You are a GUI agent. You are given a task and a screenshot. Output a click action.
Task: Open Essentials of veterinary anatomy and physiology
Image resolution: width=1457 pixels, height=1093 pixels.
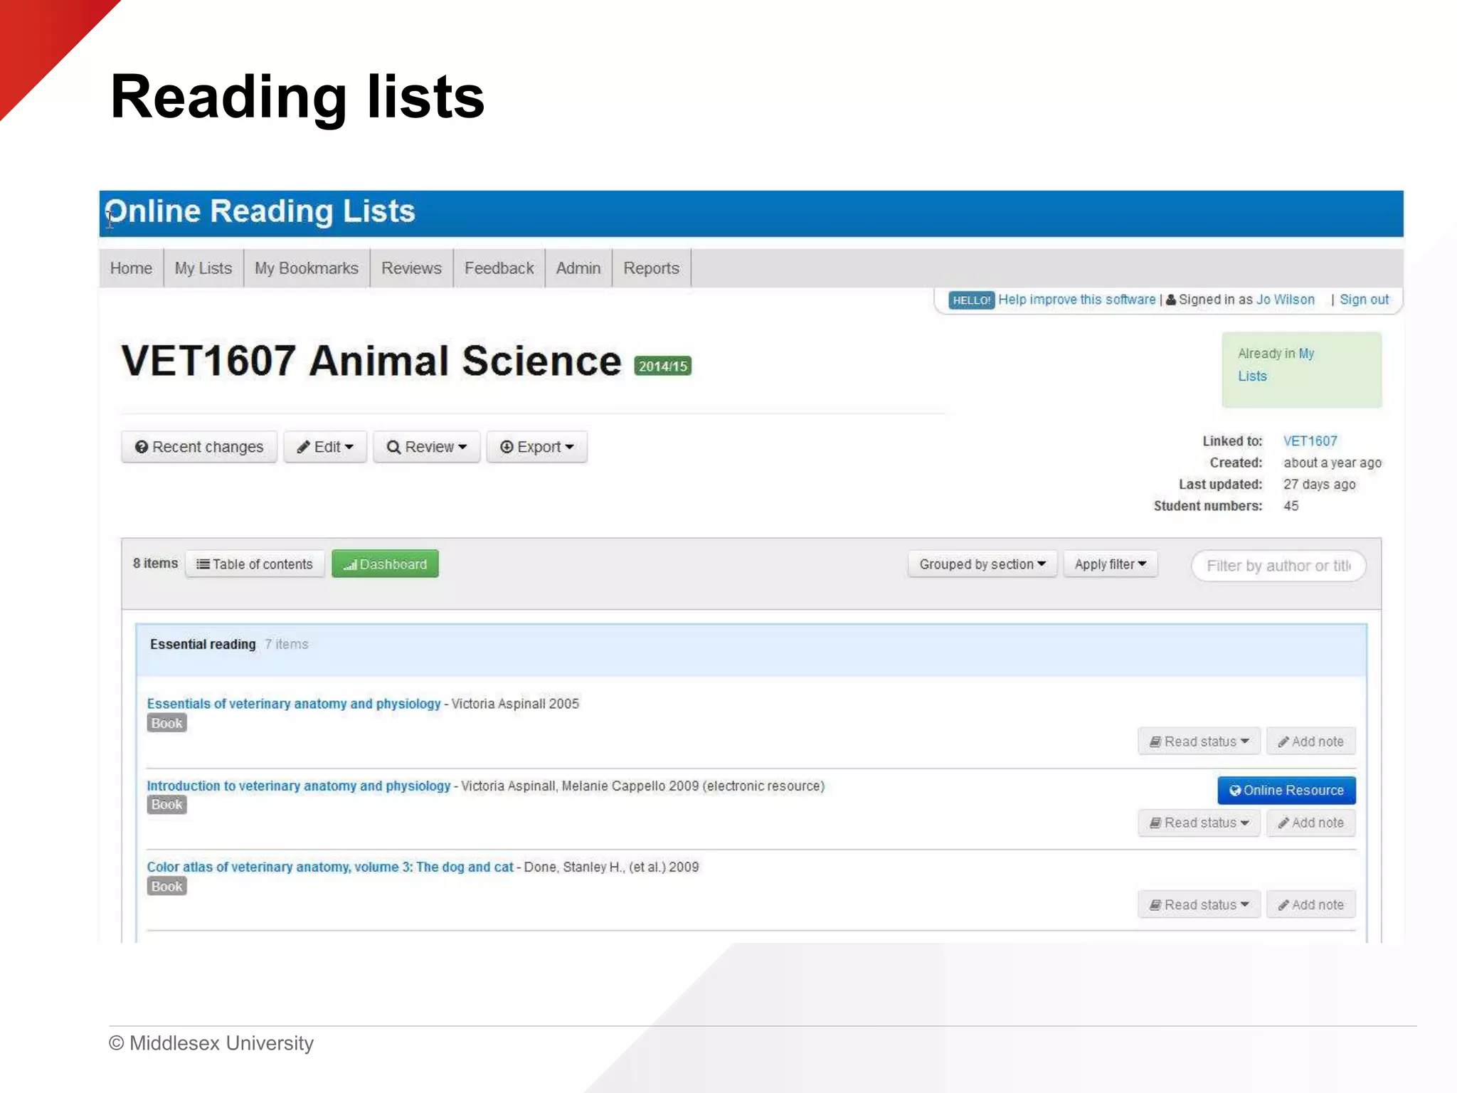coord(294,704)
